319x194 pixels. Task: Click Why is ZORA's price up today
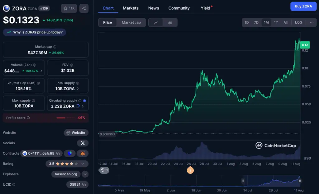click(x=34, y=32)
